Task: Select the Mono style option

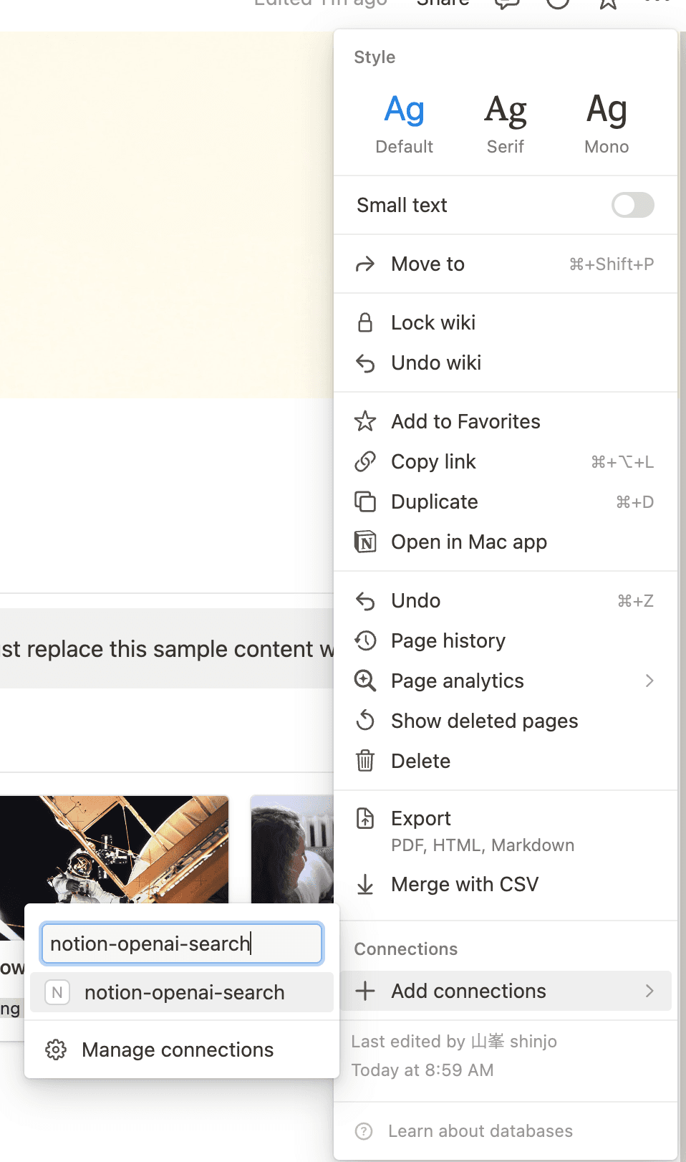Action: tap(606, 122)
